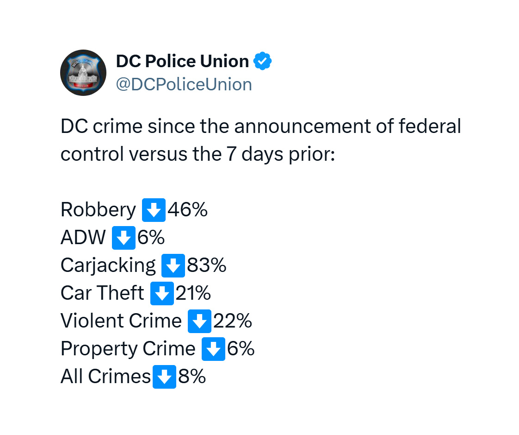Image resolution: width=519 pixels, height=435 pixels.
Task: Click the down arrow for Property Crime
Action: [214, 349]
